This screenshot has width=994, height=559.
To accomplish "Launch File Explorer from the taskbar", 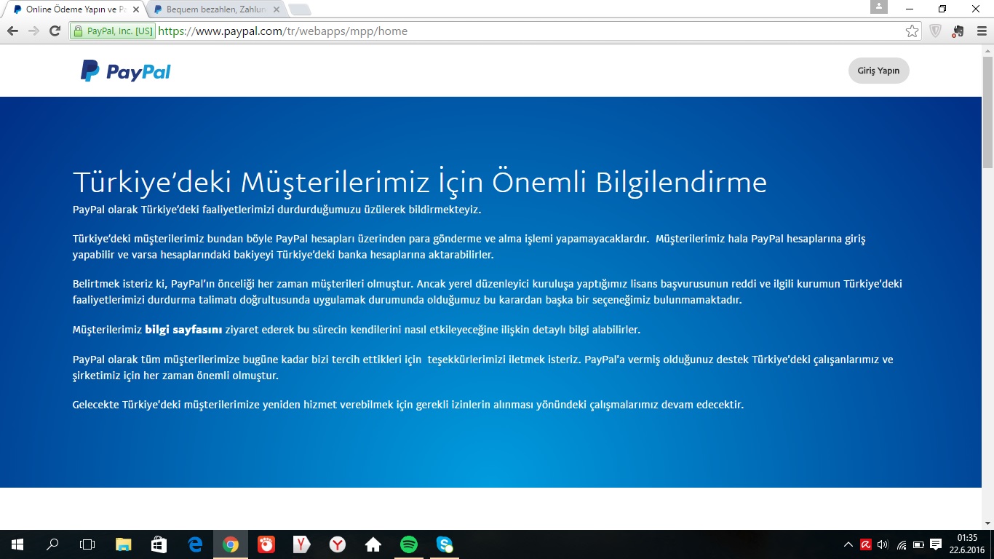I will coord(124,544).
